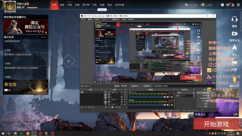Click the player avatar emblem
242x136 pixels.
(10, 6)
